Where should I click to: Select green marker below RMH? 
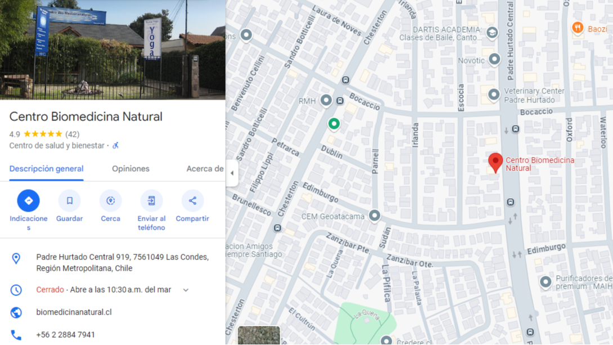(x=334, y=124)
